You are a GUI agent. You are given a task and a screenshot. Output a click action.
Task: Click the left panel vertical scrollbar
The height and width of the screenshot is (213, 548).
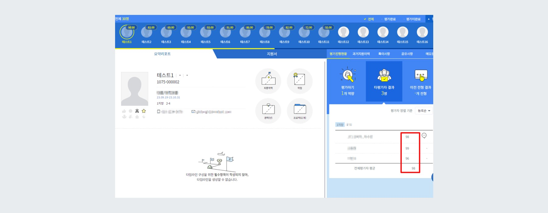(325, 129)
